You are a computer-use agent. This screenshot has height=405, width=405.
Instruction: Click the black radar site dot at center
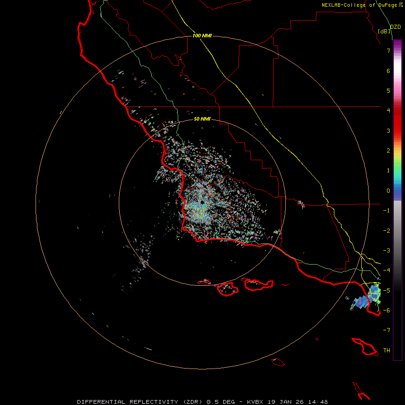[202, 202]
